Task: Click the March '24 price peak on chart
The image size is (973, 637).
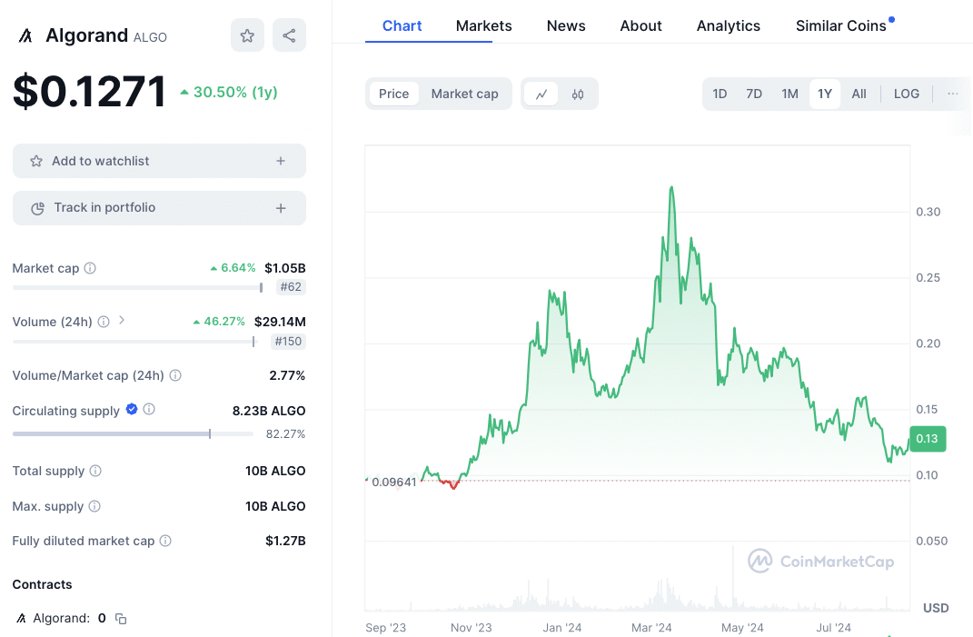Action: coord(671,187)
